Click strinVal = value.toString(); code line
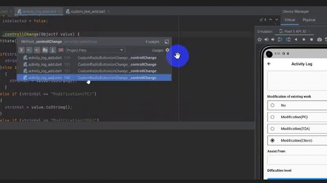The image size is (327, 183). 38,107
